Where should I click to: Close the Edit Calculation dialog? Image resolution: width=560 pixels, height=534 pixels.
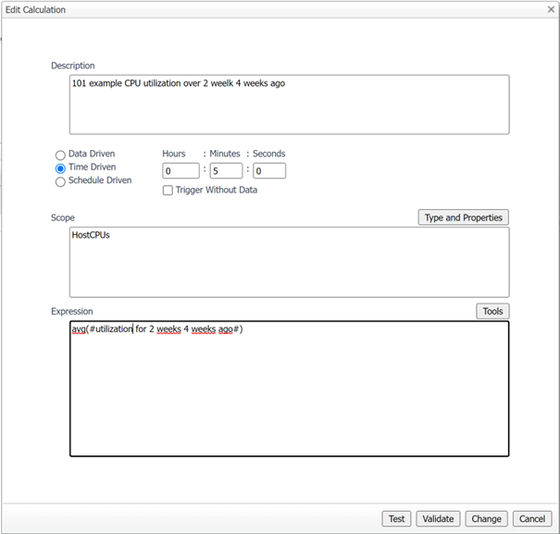[x=550, y=9]
